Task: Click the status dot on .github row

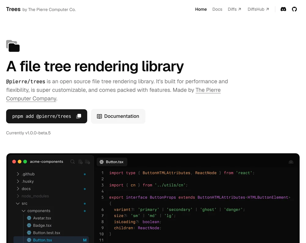Action: pyautogui.click(x=85, y=174)
